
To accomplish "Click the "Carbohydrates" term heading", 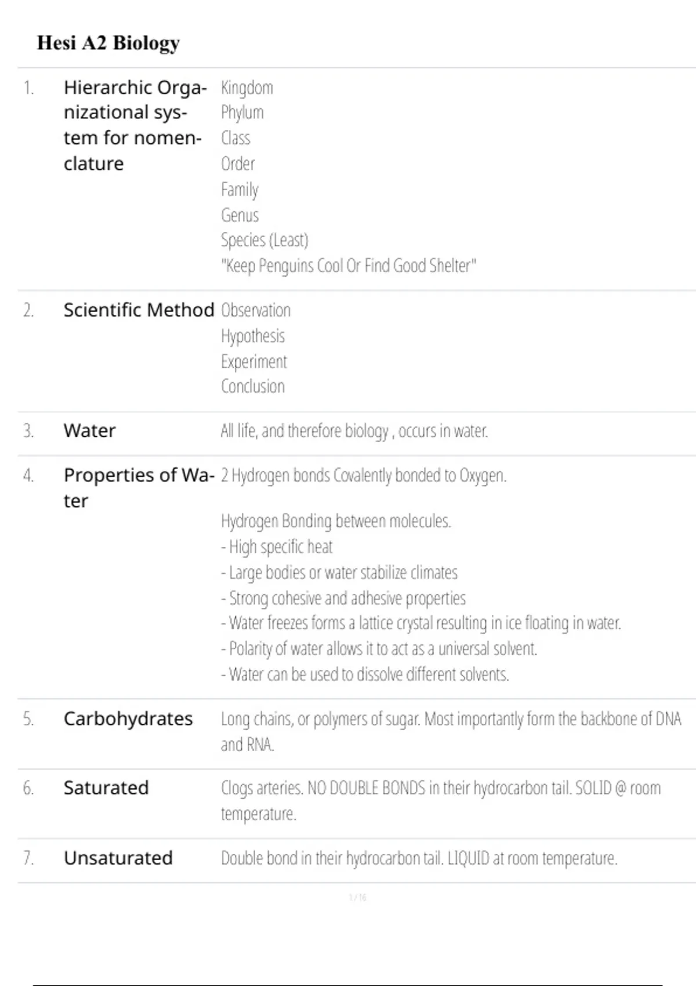I will point(128,719).
